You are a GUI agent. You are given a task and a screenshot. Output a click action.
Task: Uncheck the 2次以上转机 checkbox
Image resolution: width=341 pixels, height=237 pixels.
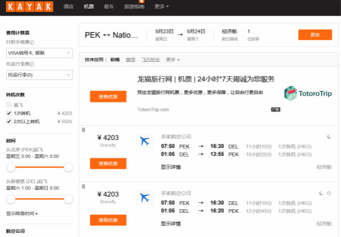pyautogui.click(x=9, y=121)
